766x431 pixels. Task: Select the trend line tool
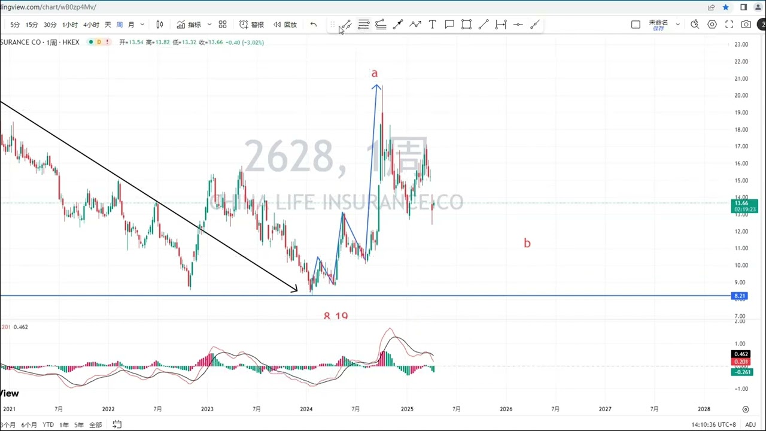point(346,25)
